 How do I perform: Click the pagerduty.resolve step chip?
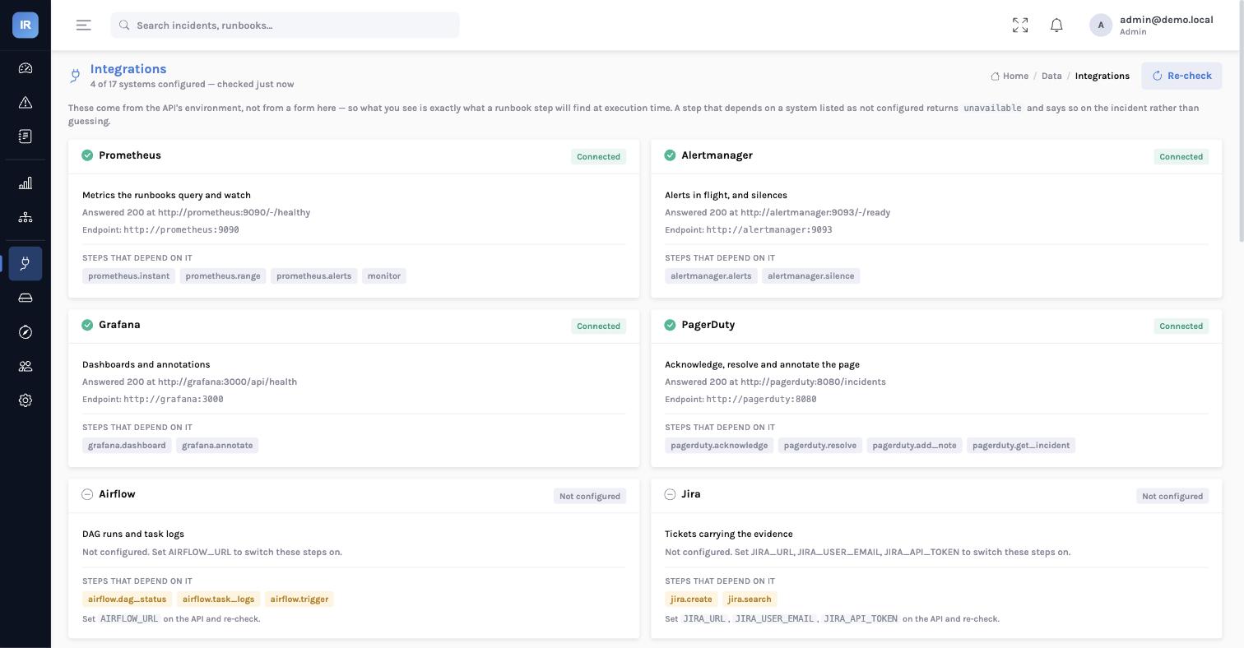coord(820,446)
